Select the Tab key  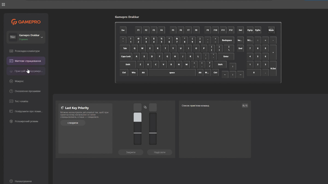click(x=125, y=49)
